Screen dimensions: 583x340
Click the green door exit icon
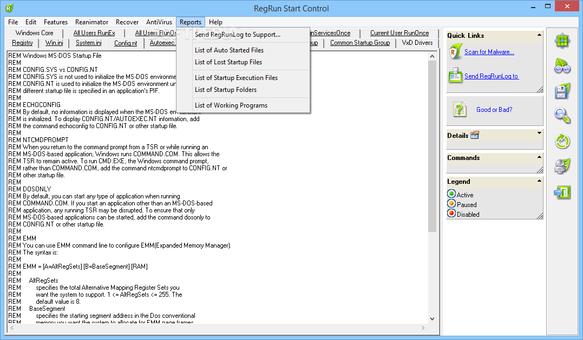pos(562,192)
